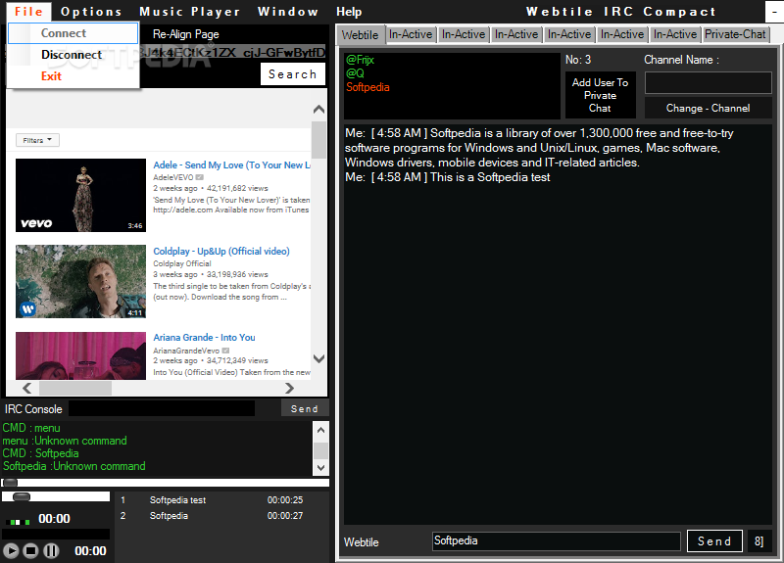The image size is (784, 563).
Task: Click left arrow of horizontal scrollbar
Action: coord(27,388)
